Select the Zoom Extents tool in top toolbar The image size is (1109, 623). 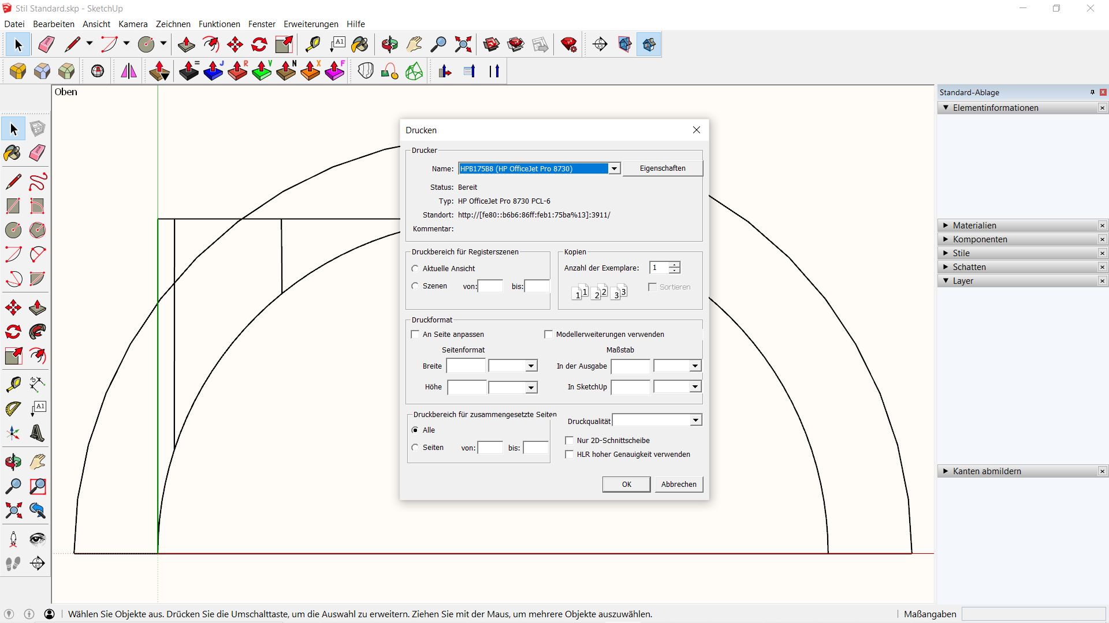(x=463, y=44)
